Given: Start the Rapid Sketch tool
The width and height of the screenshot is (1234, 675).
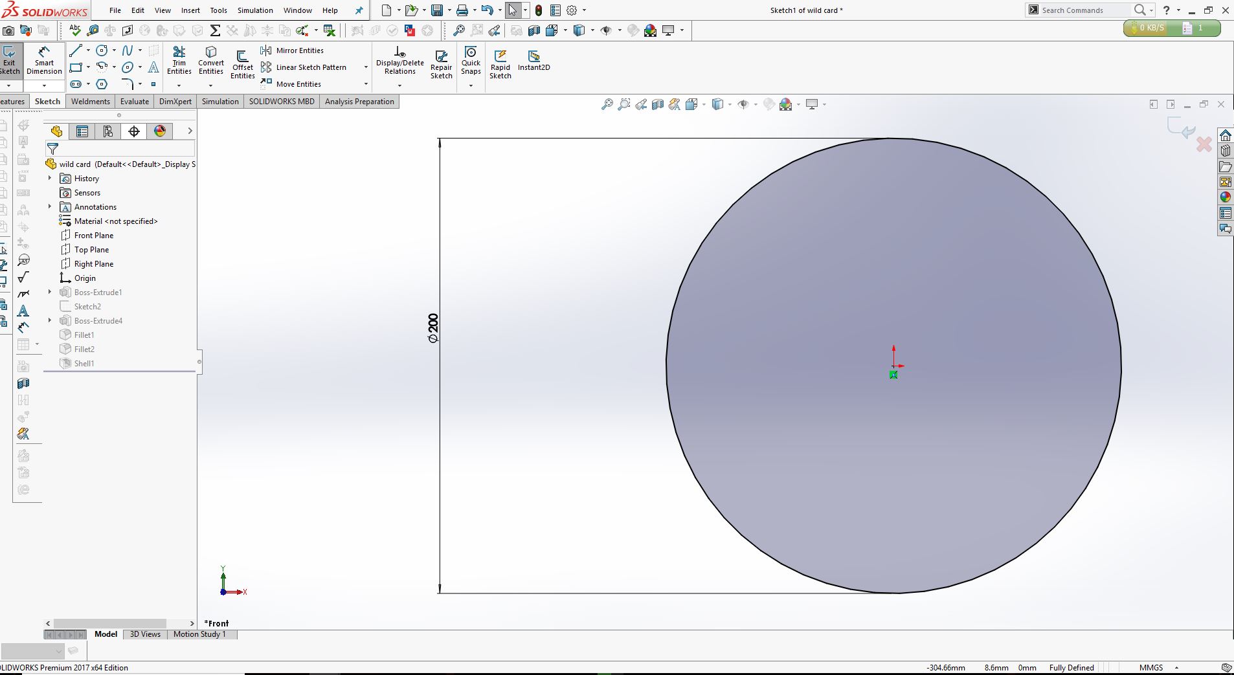Looking at the screenshot, I should pyautogui.click(x=500, y=65).
